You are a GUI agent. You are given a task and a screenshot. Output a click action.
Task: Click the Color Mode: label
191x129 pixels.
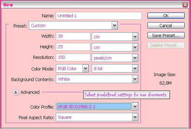pos(42,69)
